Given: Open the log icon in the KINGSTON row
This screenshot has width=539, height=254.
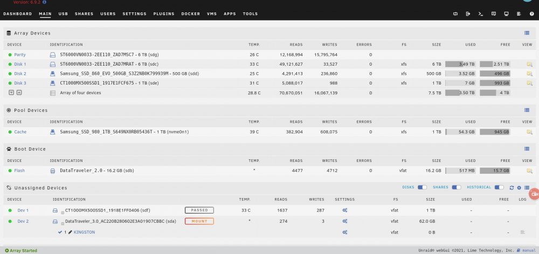Looking at the screenshot, I should click(522, 232).
